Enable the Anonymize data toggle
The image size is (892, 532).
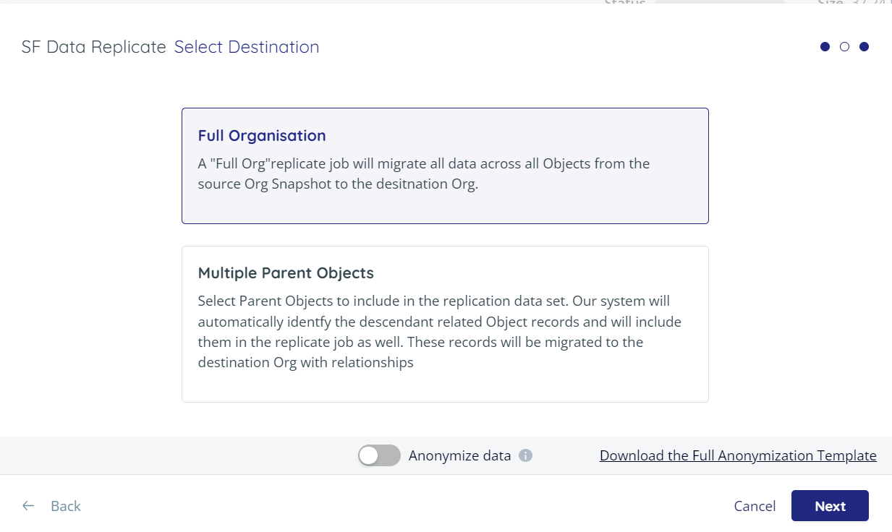click(379, 455)
